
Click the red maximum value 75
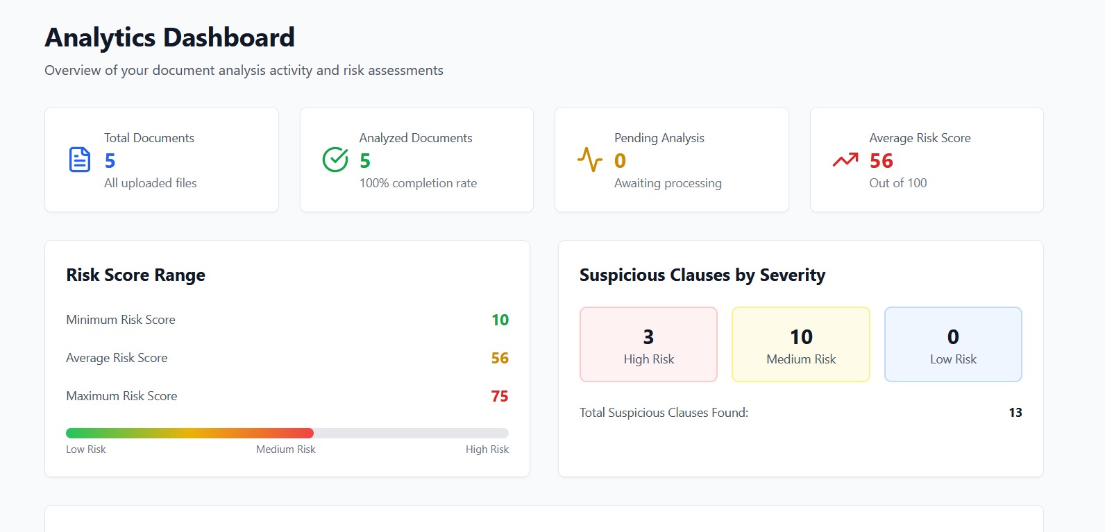click(500, 396)
